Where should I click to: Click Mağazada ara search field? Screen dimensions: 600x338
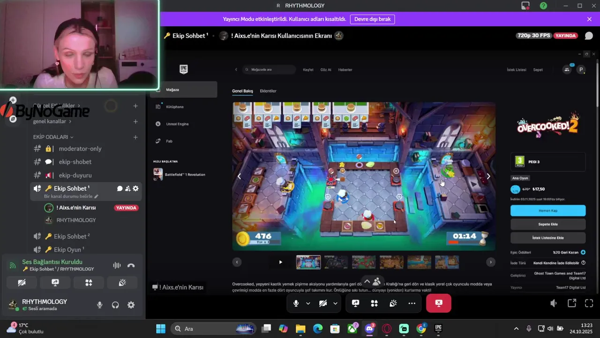coord(269,69)
